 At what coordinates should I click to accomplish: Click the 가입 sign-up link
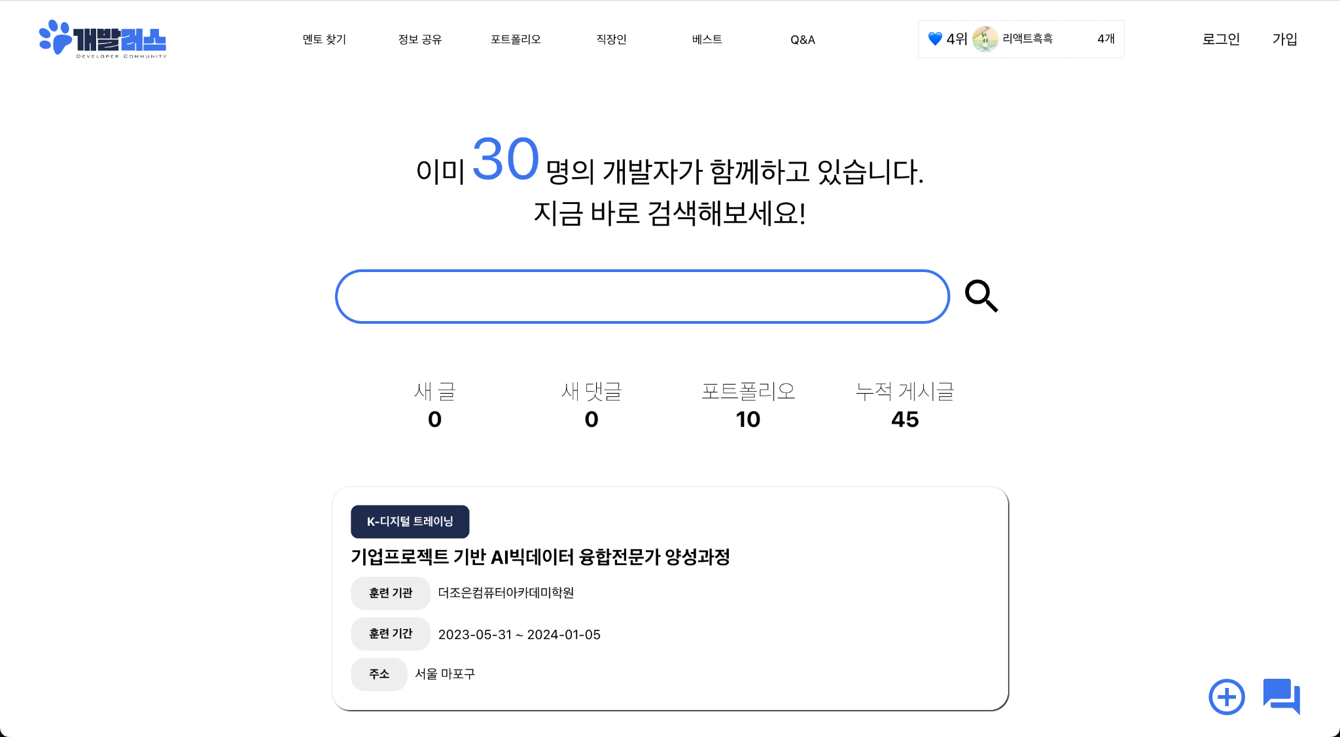coord(1284,39)
